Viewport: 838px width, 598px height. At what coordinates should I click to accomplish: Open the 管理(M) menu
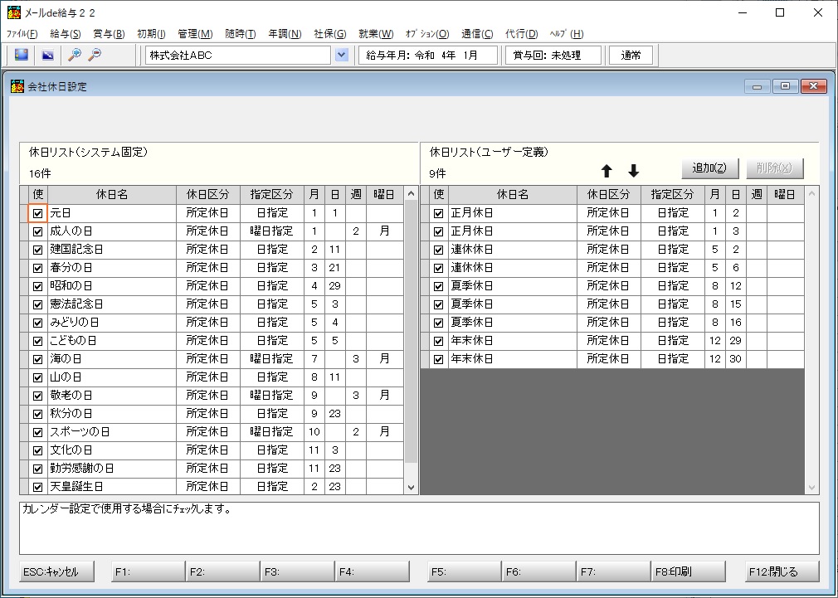coord(195,34)
